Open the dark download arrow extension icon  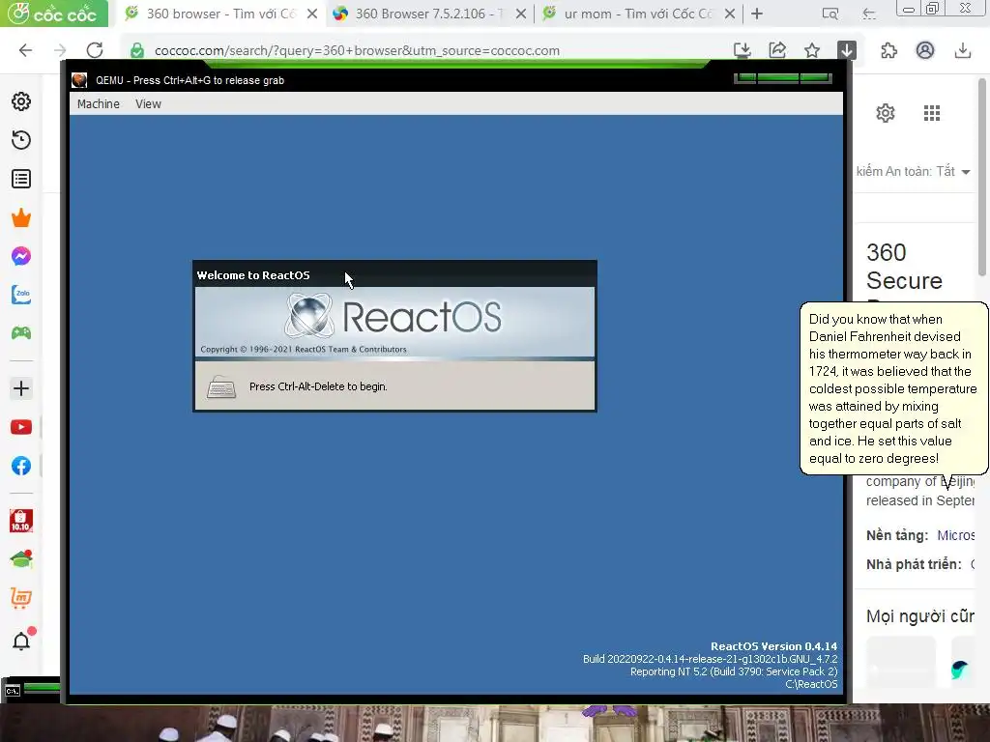point(847,50)
